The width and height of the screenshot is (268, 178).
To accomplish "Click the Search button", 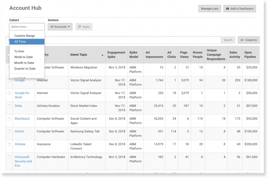I will click(228, 40).
